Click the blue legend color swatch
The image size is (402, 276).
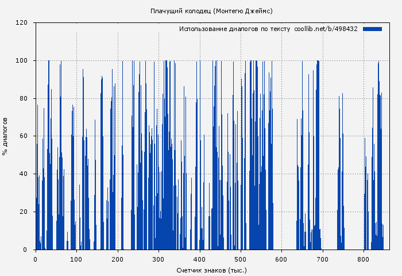click(x=372, y=29)
